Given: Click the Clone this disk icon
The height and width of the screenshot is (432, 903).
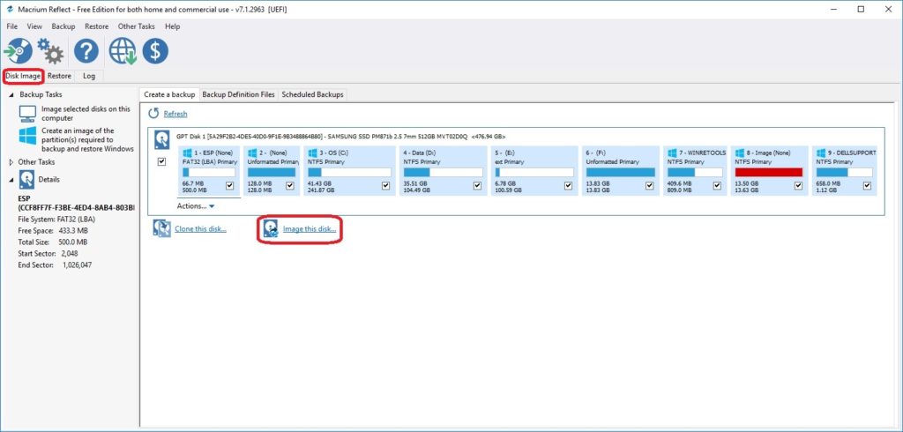Looking at the screenshot, I should (162, 228).
